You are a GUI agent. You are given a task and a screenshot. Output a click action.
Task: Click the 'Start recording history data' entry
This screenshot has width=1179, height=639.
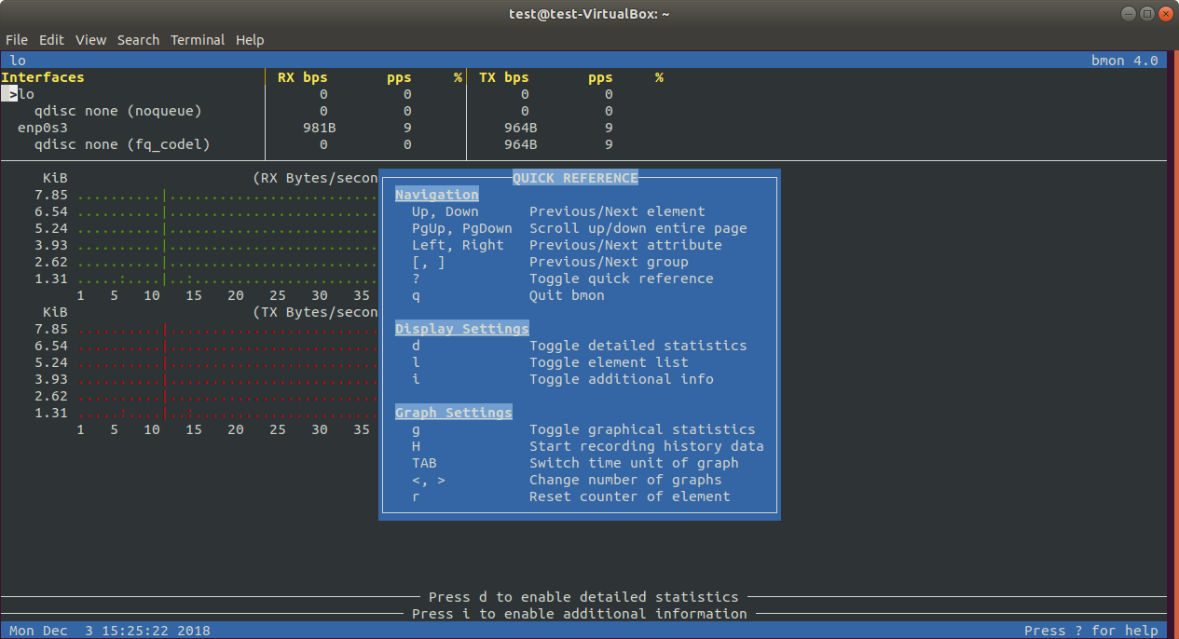pos(647,446)
